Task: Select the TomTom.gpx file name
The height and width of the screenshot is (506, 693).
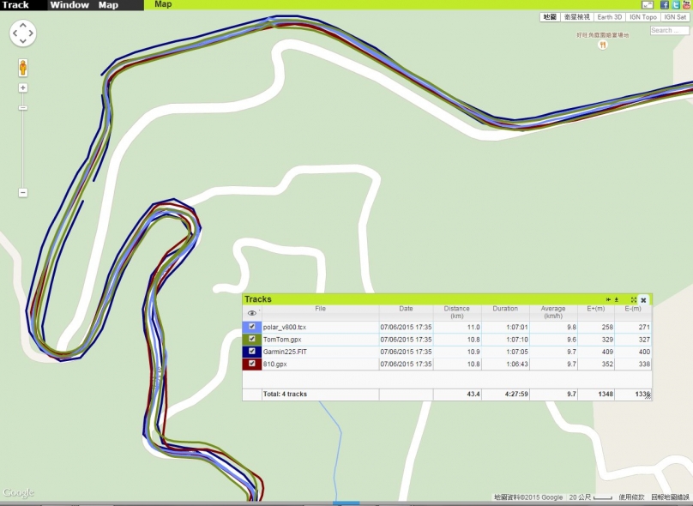Action: 282,340
